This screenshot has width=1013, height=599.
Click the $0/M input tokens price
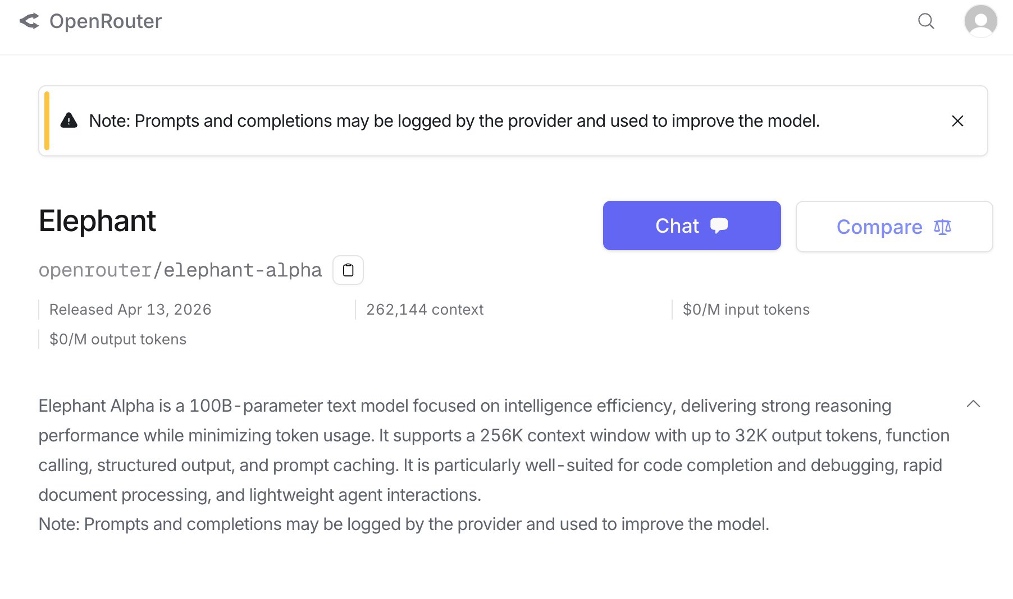(746, 310)
